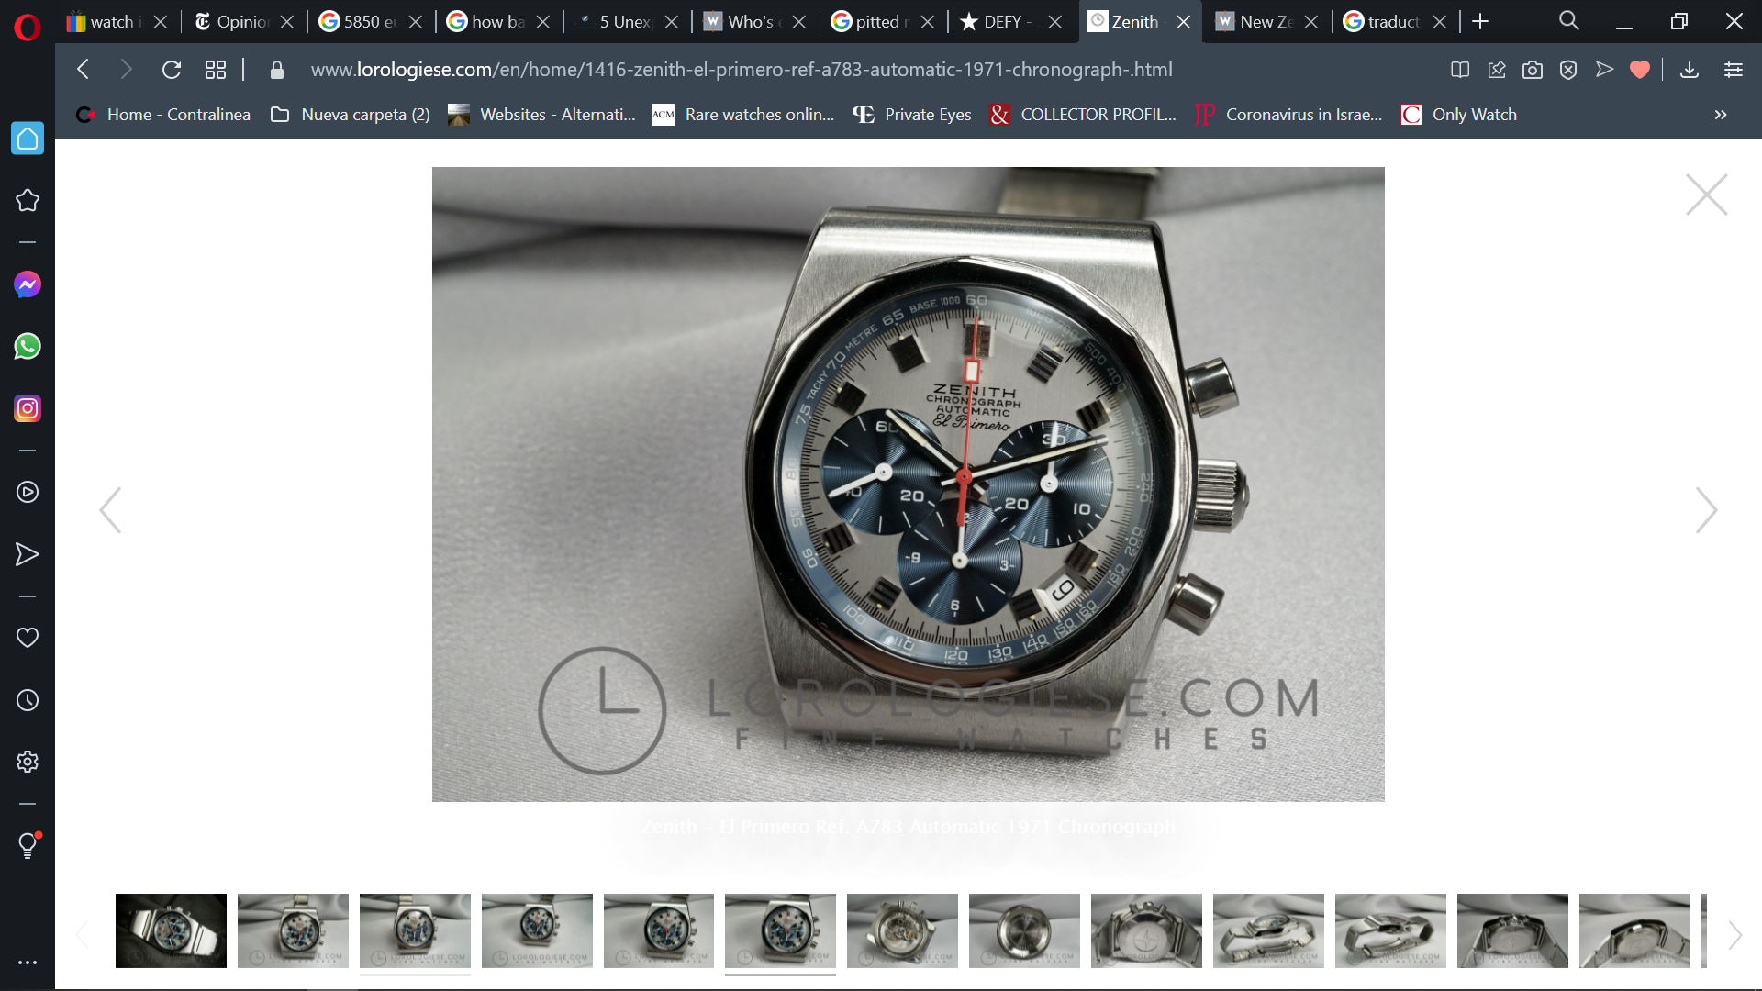Toggle reader mode book icon
This screenshot has width=1762, height=991.
pos(1459,70)
